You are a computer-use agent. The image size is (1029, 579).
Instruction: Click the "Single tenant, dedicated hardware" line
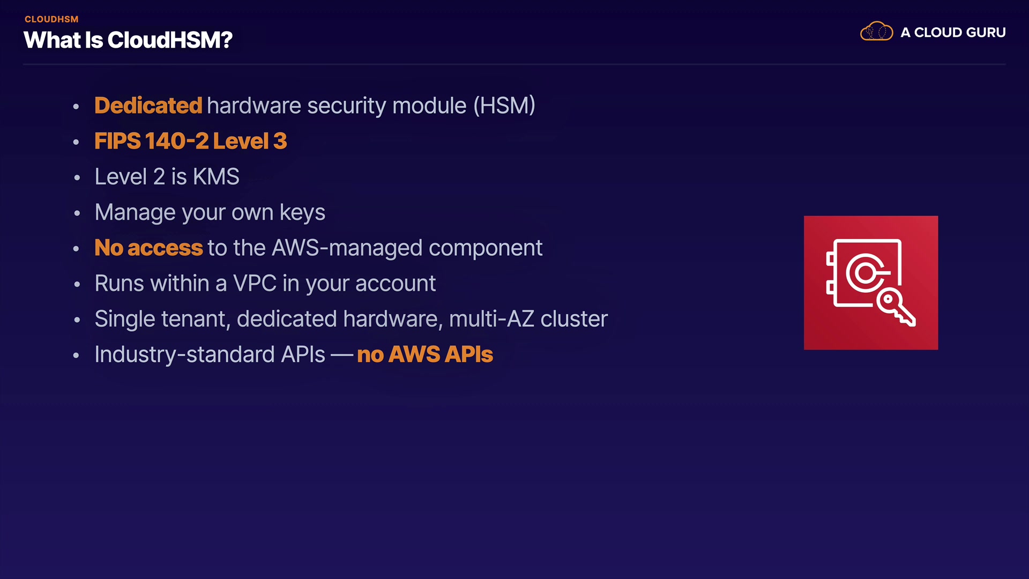tap(351, 319)
